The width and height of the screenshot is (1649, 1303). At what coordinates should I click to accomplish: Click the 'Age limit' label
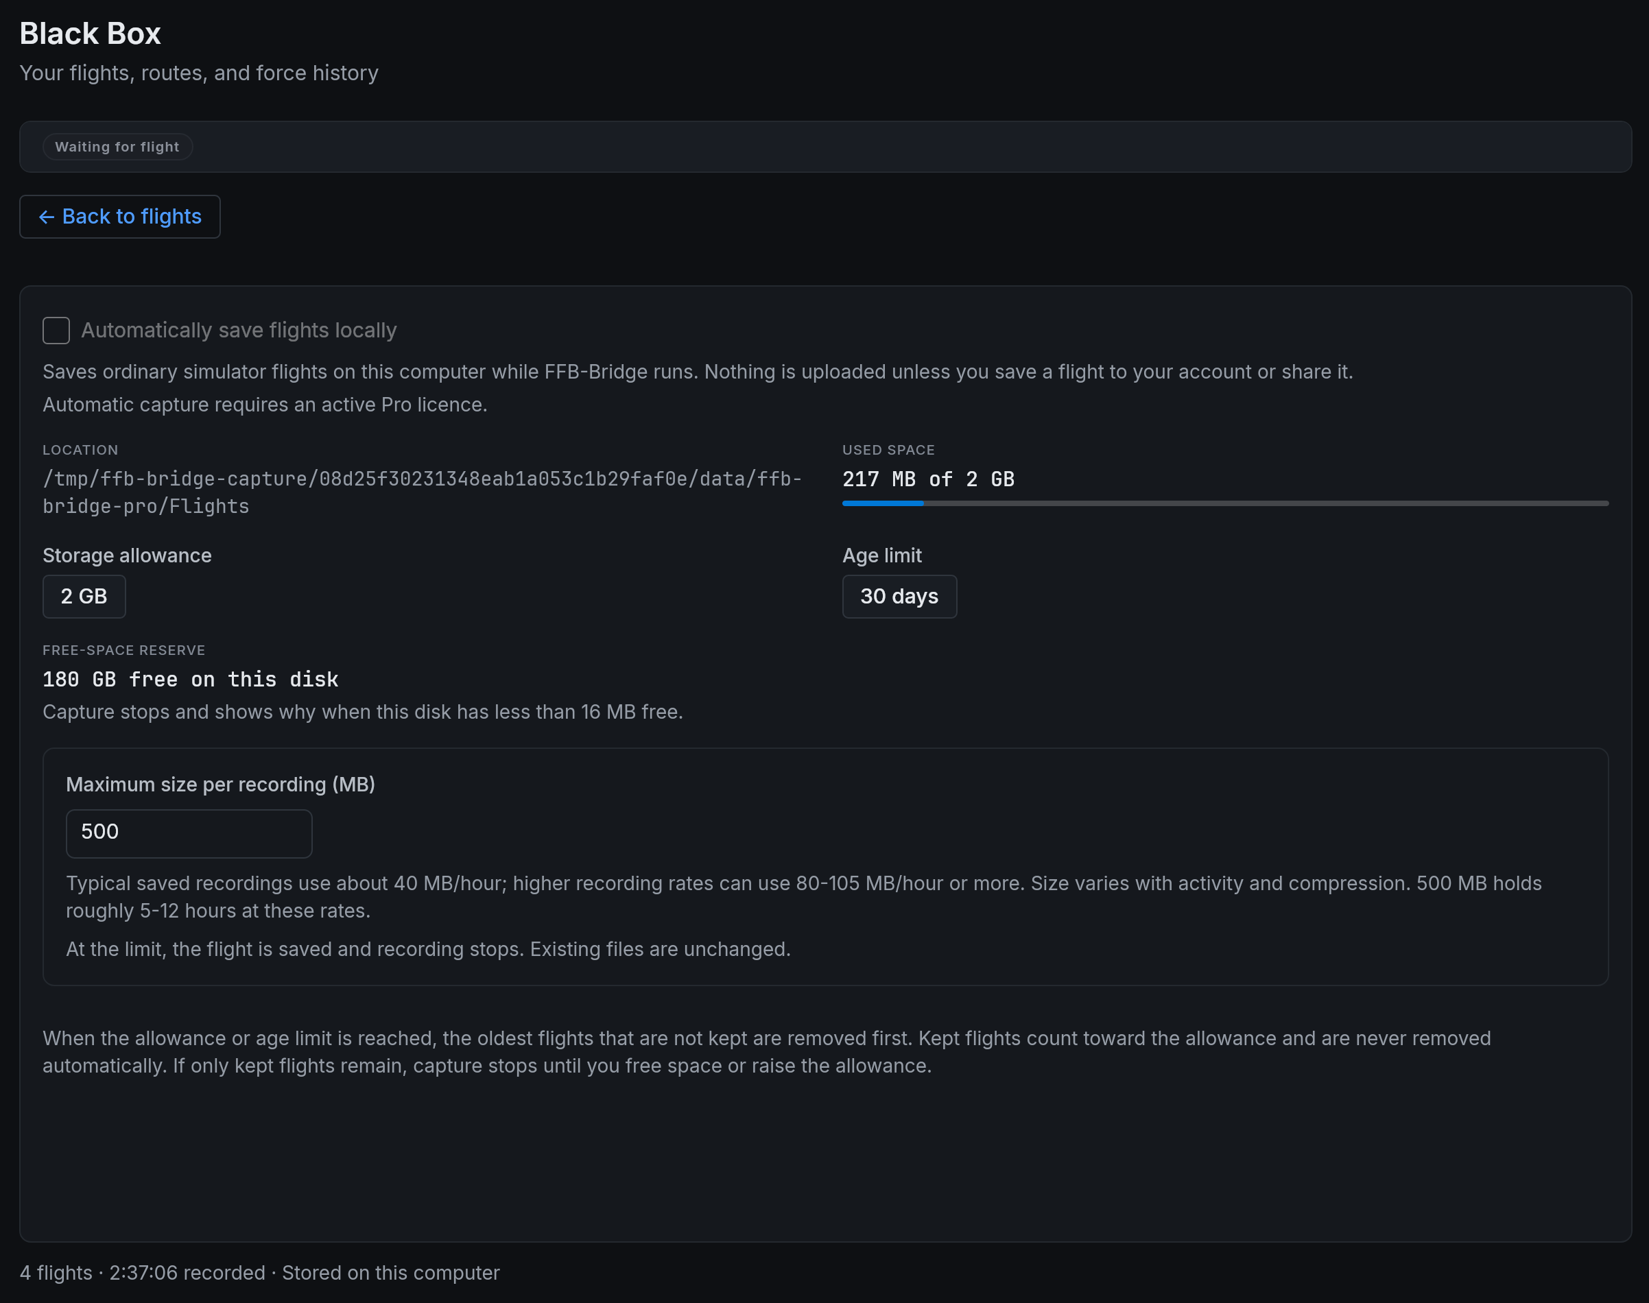point(881,555)
